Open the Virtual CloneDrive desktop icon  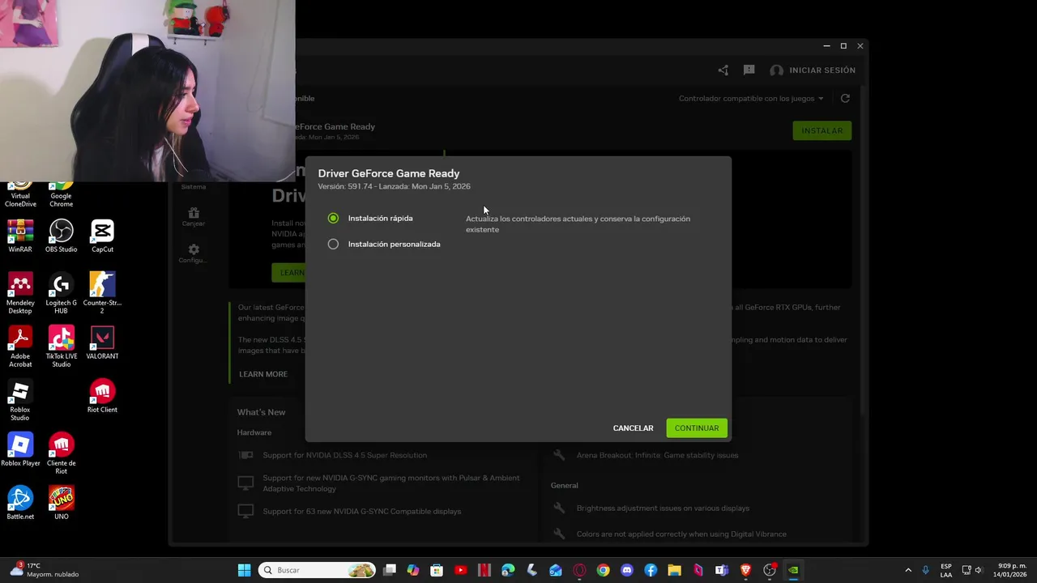click(x=20, y=194)
